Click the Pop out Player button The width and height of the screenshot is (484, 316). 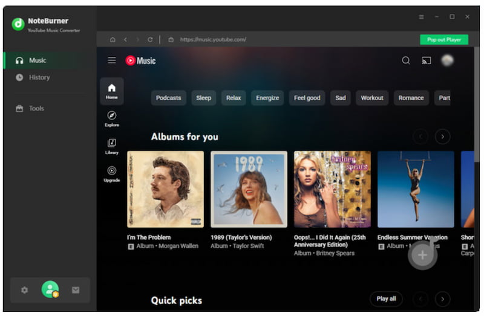pyautogui.click(x=444, y=39)
